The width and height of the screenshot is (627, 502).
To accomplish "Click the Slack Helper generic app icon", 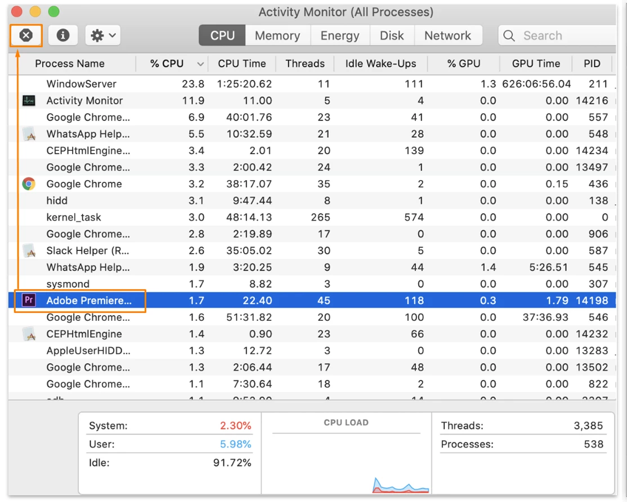I will (x=29, y=250).
